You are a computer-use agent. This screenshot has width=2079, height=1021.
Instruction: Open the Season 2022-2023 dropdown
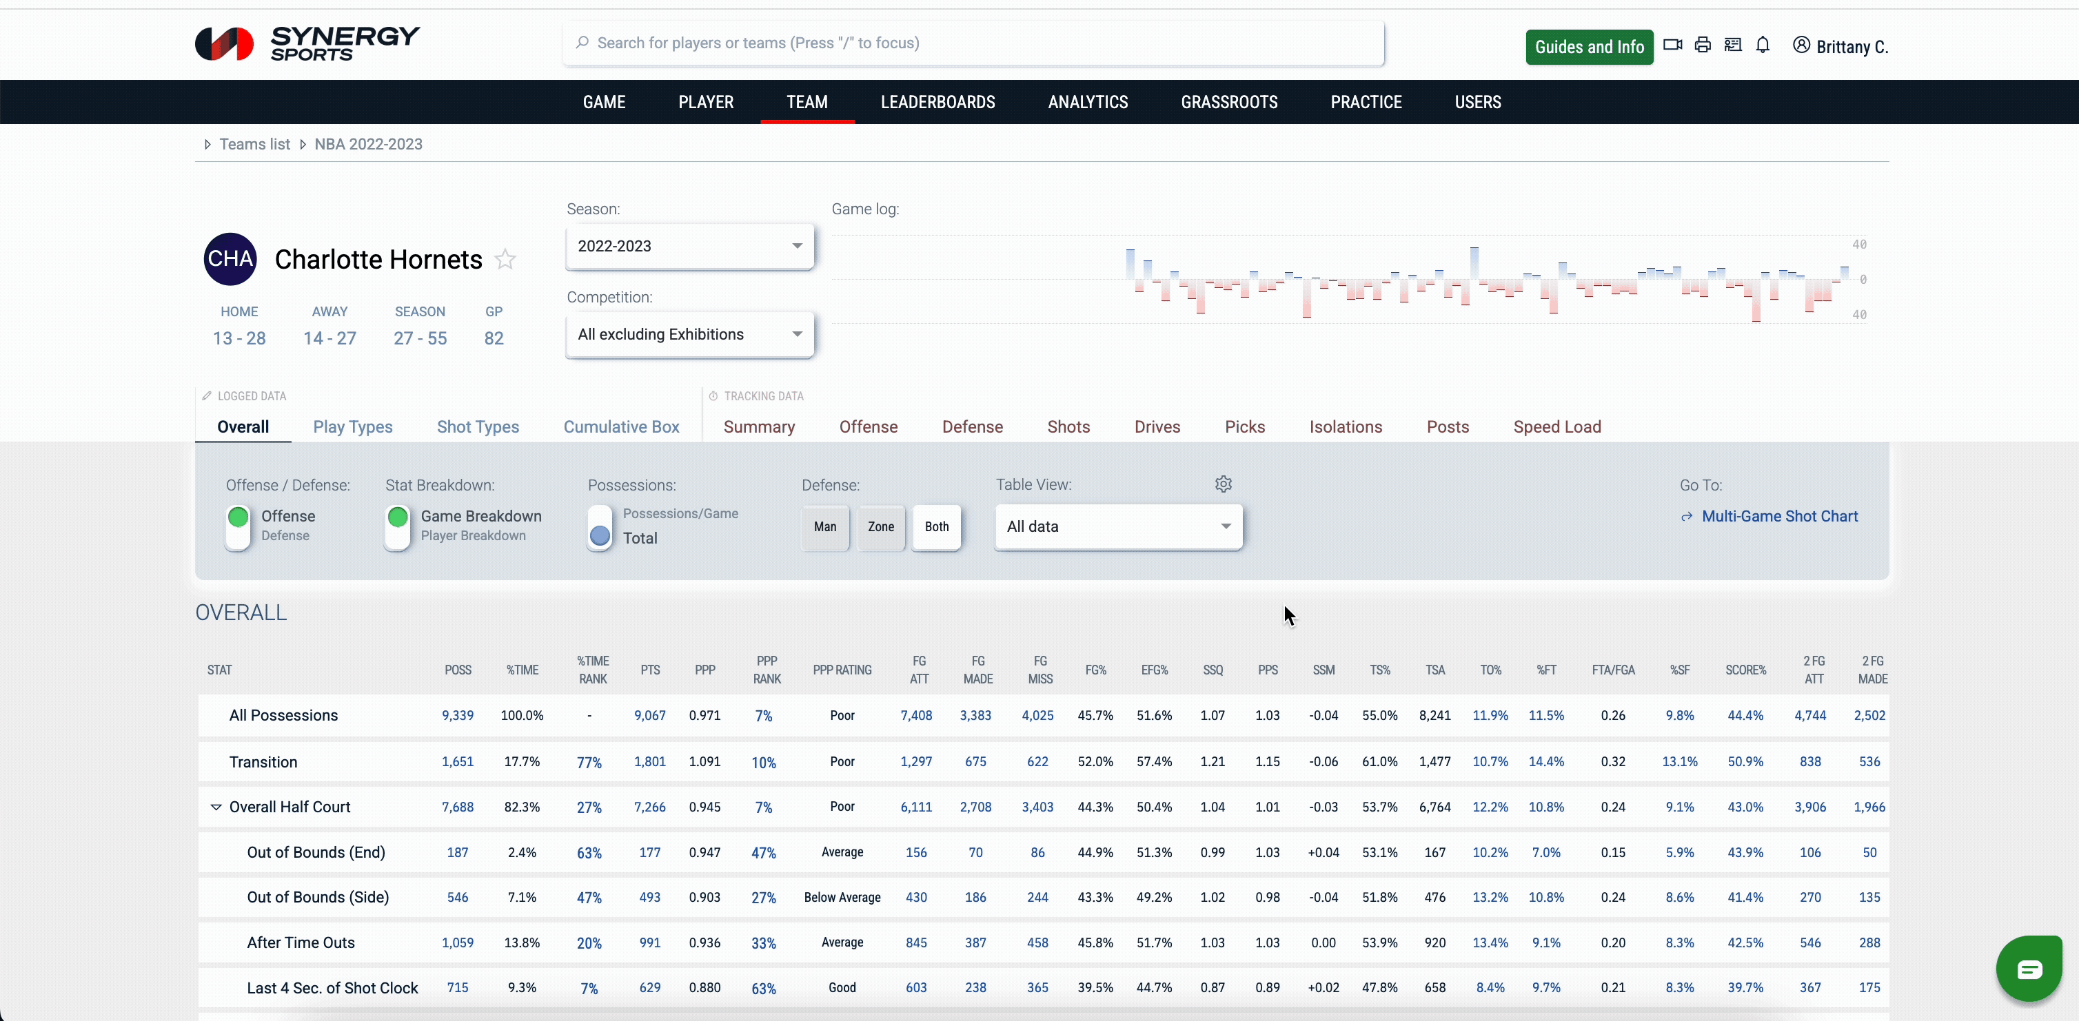(689, 246)
